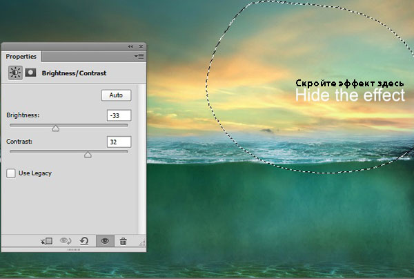The width and height of the screenshot is (414, 279).
Task: Click the Brightness value field
Action: tap(119, 115)
